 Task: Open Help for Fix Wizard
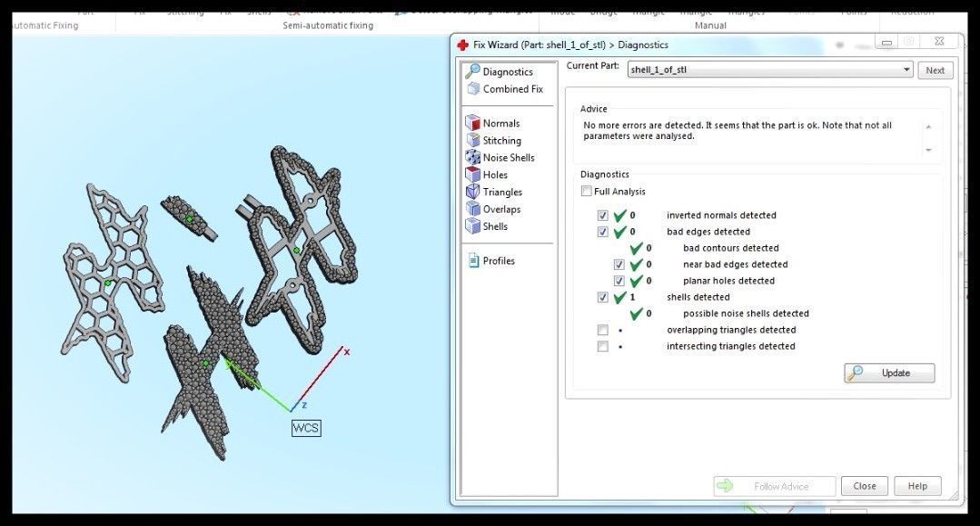click(x=917, y=486)
